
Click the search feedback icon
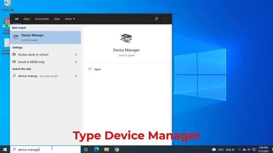tap(157, 19)
